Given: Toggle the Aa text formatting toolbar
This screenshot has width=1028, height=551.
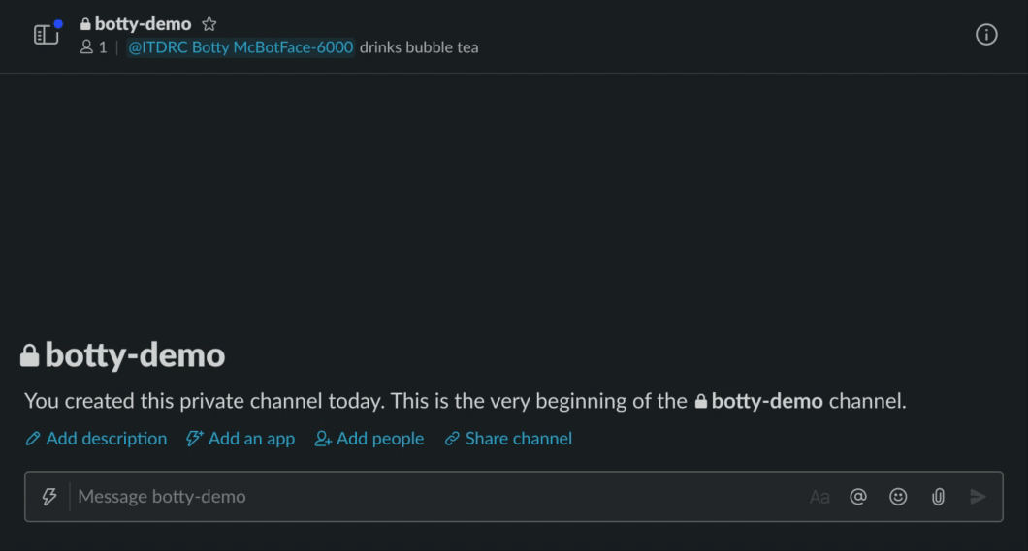Looking at the screenshot, I should 819,497.
